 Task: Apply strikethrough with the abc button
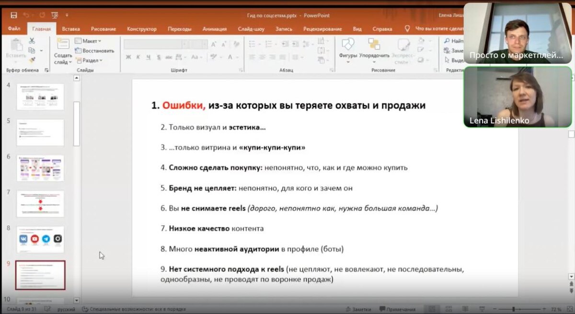point(169,57)
